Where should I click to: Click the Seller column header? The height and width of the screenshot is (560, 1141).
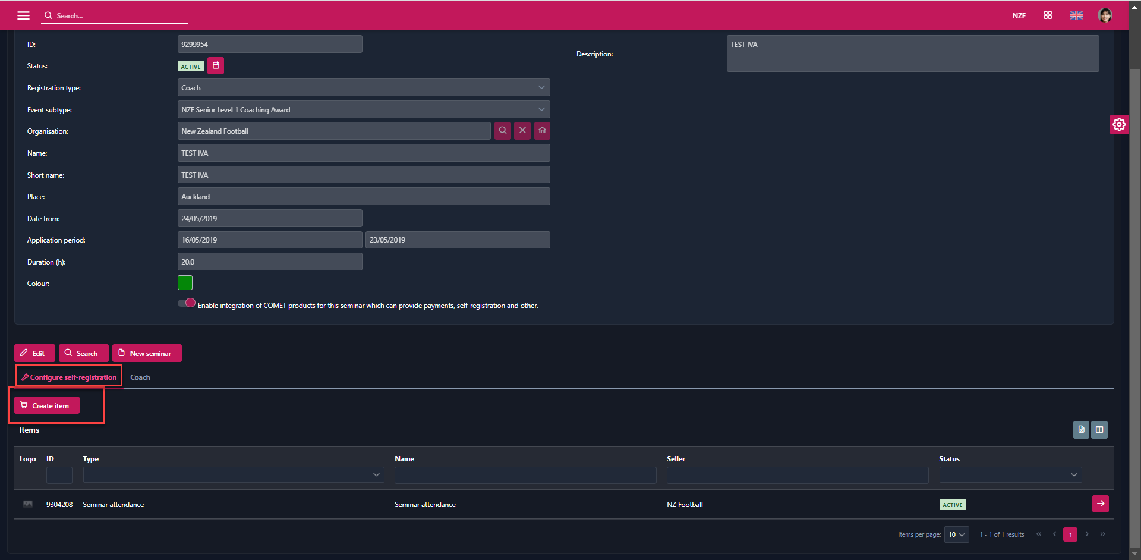click(676, 458)
